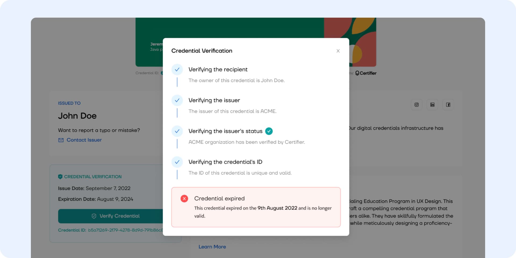Click the envelope icon beside Contact Issuer
The width and height of the screenshot is (516, 258).
click(x=61, y=140)
